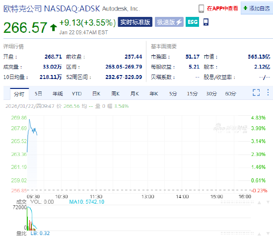Click down arrow next to 量比 panel
273x236 pixels.
[268, 234]
